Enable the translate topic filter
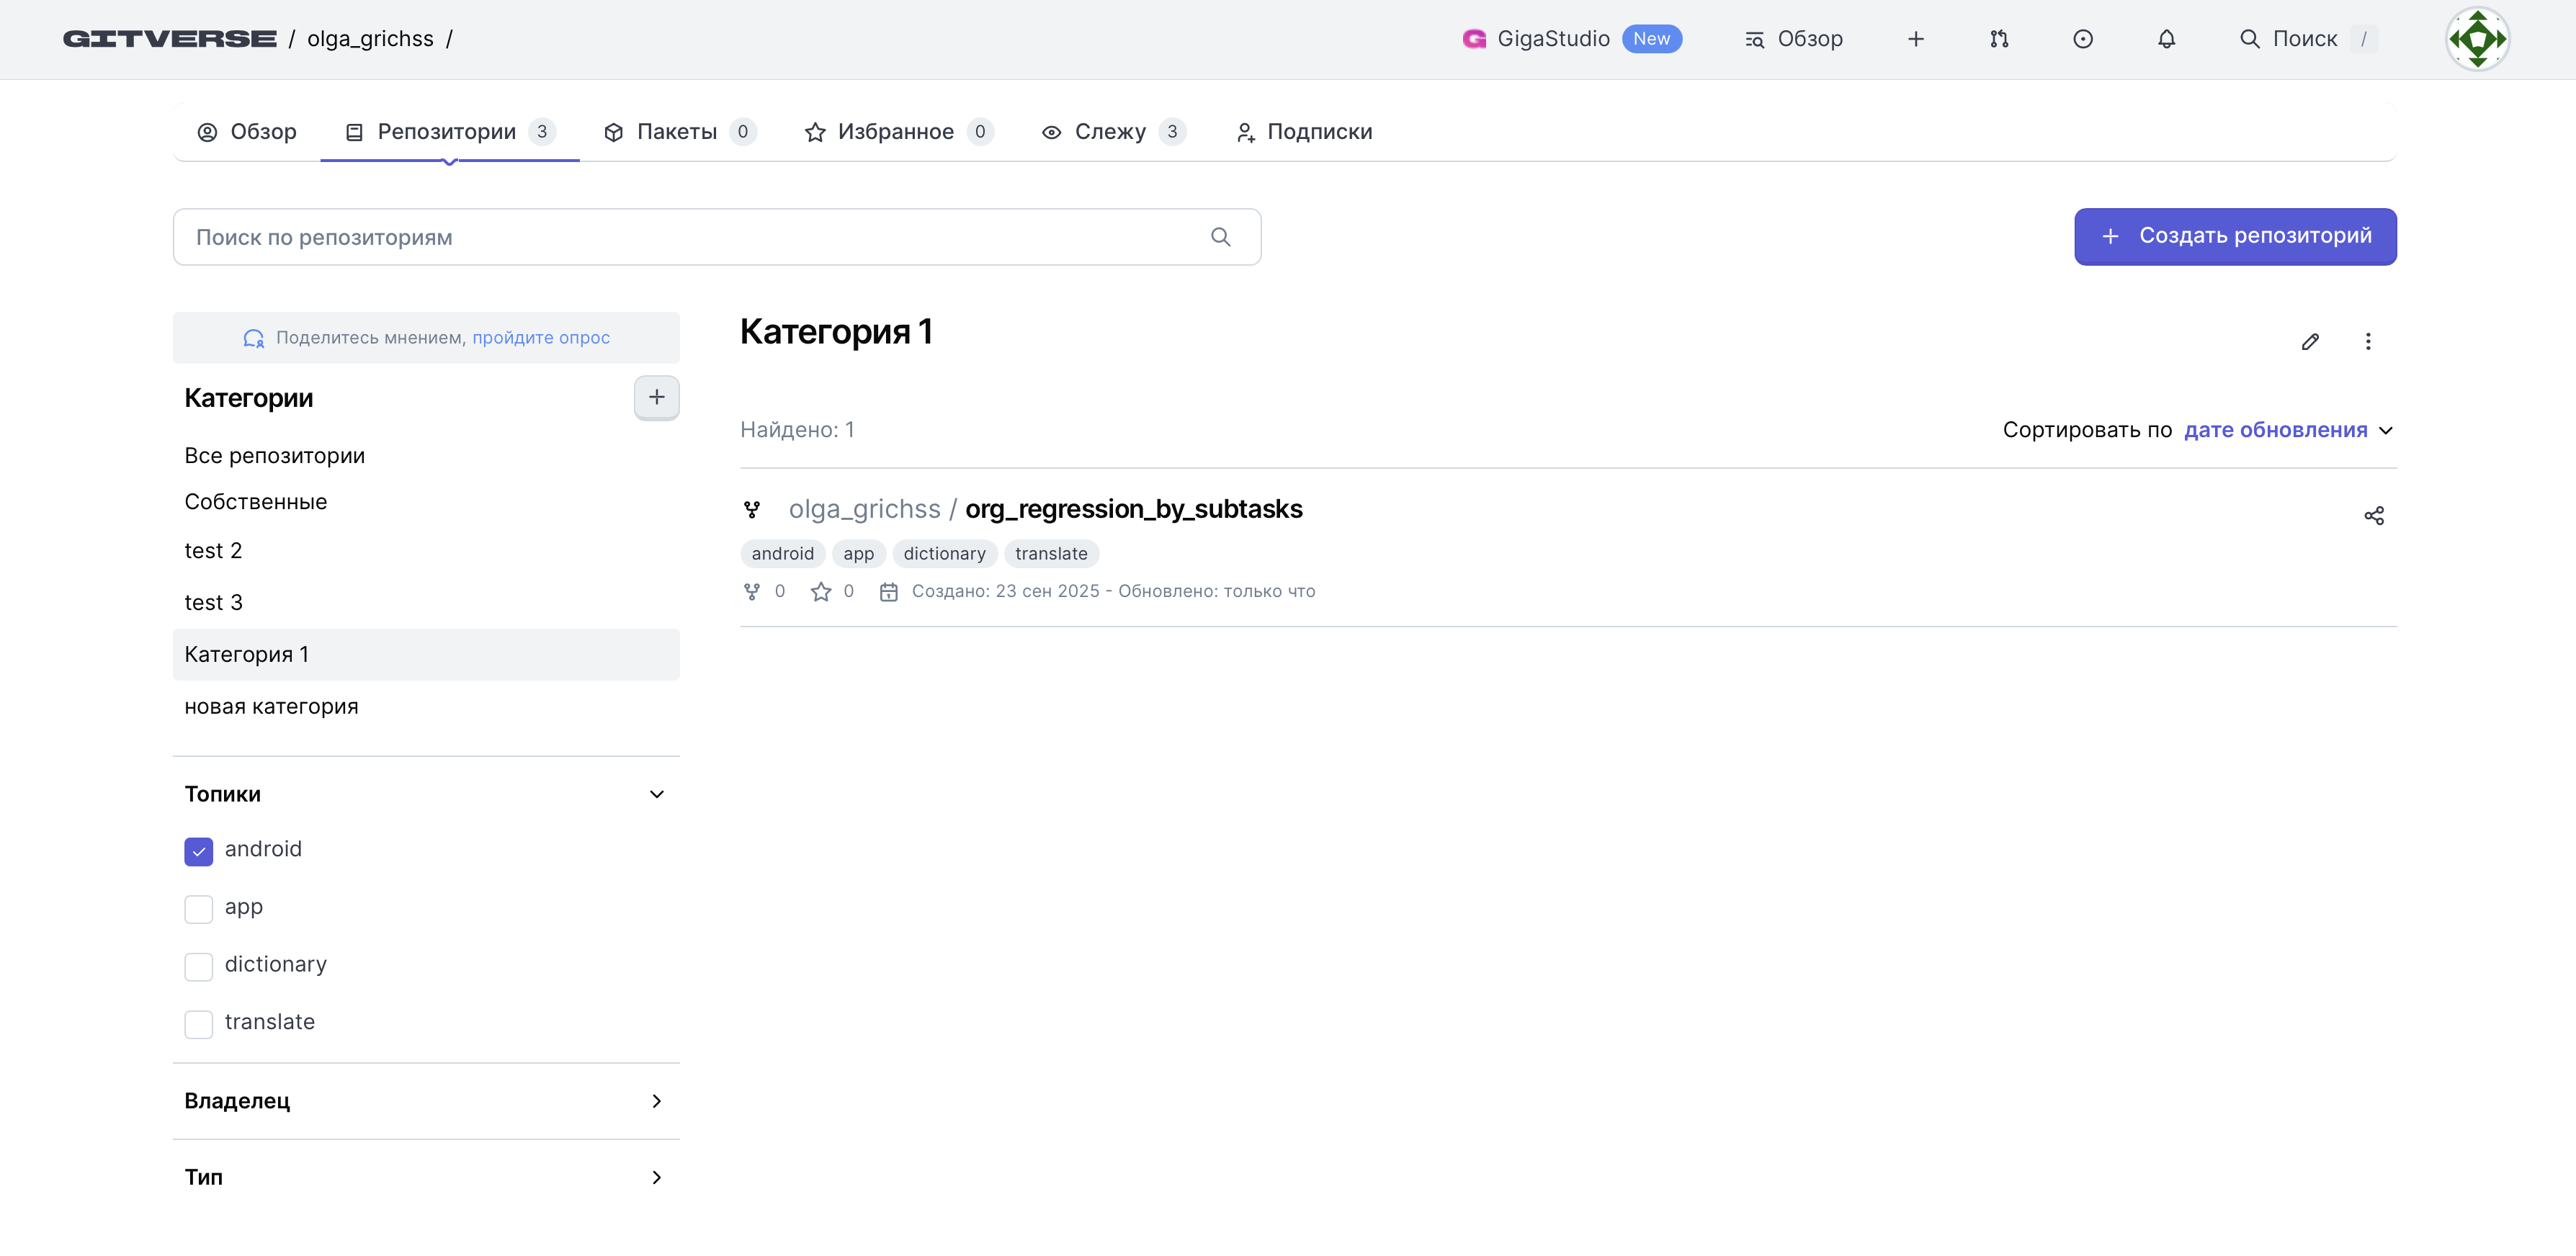The image size is (2576, 1256). click(198, 1024)
